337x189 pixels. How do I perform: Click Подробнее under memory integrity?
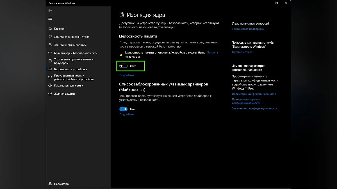(127, 75)
